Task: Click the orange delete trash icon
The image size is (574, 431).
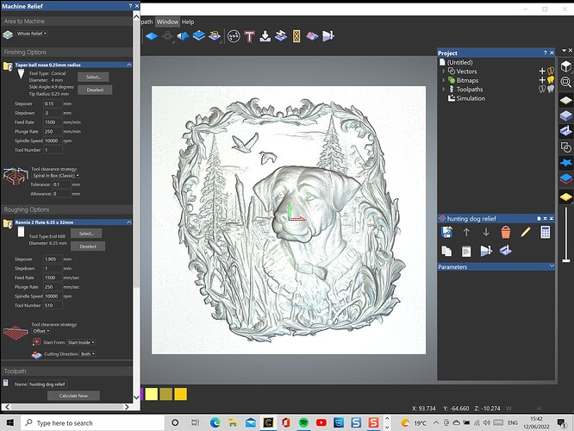Action: pyautogui.click(x=506, y=232)
